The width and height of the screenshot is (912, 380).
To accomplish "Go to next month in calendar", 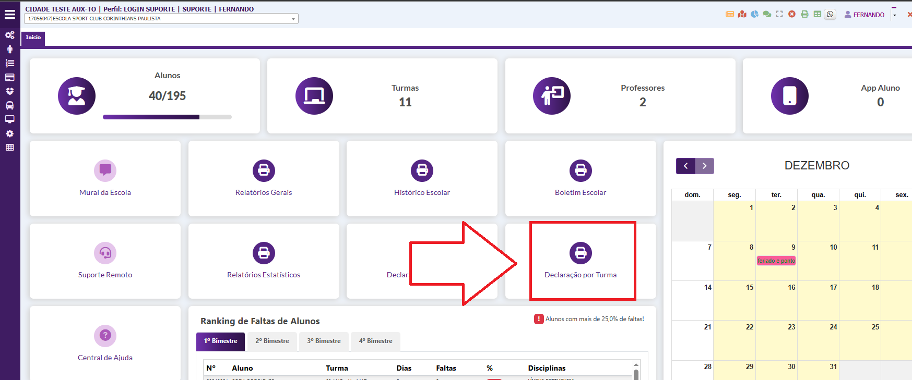I will (x=704, y=166).
